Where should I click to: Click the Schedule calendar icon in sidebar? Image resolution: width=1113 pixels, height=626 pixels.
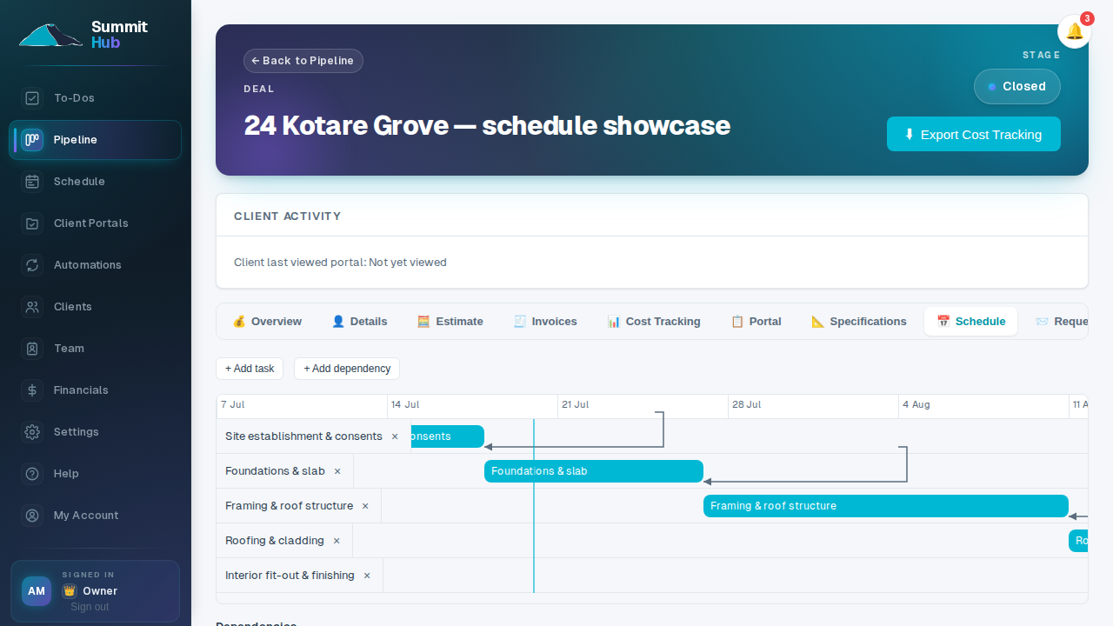click(x=32, y=182)
